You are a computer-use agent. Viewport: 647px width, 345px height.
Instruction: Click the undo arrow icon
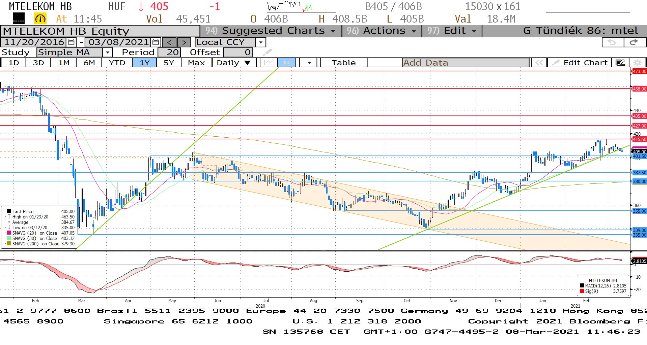click(x=612, y=42)
